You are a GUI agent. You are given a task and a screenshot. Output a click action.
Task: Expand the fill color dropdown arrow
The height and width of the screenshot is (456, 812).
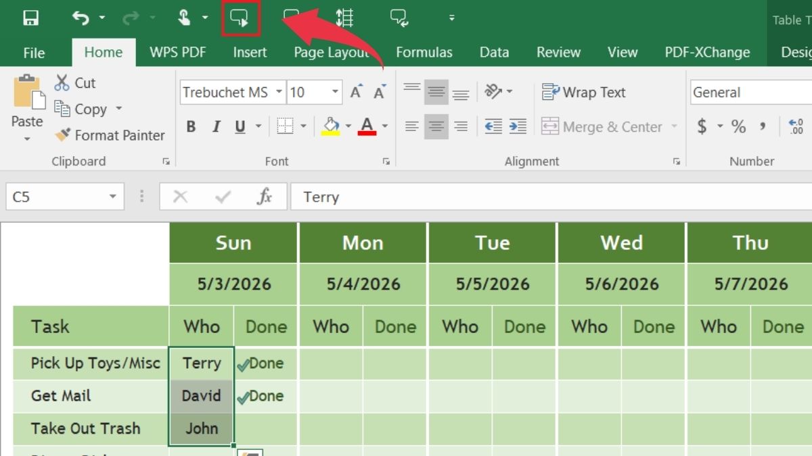[348, 126]
